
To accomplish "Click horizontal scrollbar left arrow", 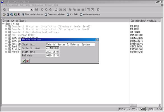I will point(131,105).
